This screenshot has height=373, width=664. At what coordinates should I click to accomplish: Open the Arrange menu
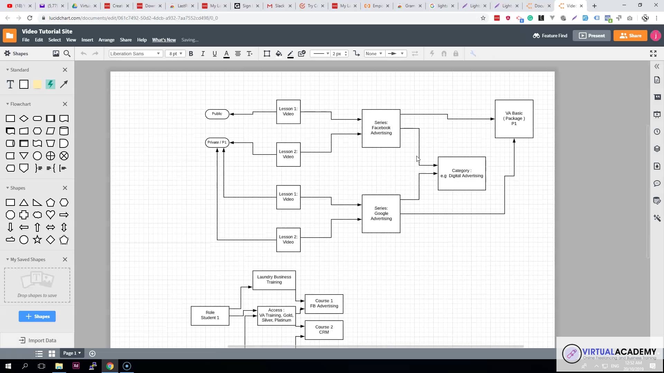coord(106,40)
